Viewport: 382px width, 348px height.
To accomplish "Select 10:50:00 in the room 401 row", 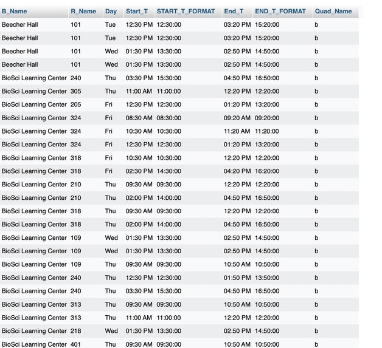I will (x=267, y=344).
